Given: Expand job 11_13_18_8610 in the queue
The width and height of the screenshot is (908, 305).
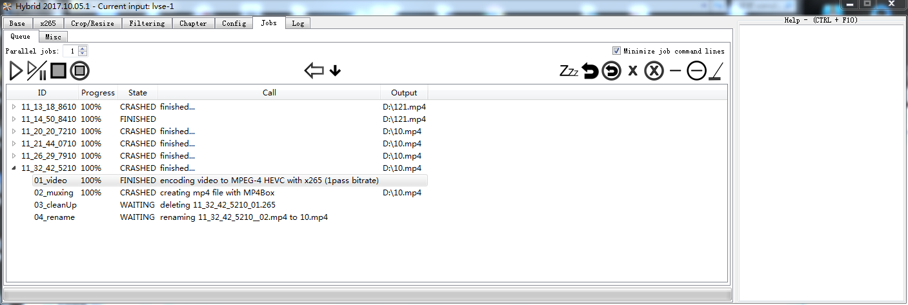Looking at the screenshot, I should pos(14,107).
